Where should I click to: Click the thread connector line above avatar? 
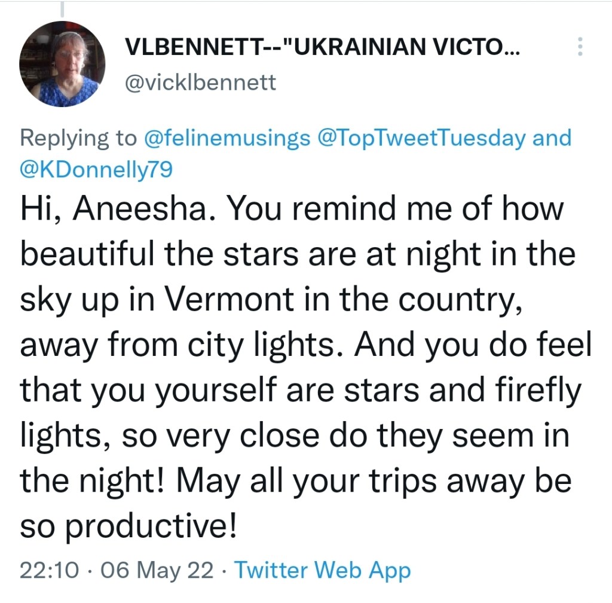(x=62, y=7)
